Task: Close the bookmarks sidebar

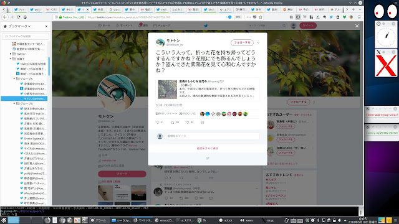Action: tap(46, 26)
